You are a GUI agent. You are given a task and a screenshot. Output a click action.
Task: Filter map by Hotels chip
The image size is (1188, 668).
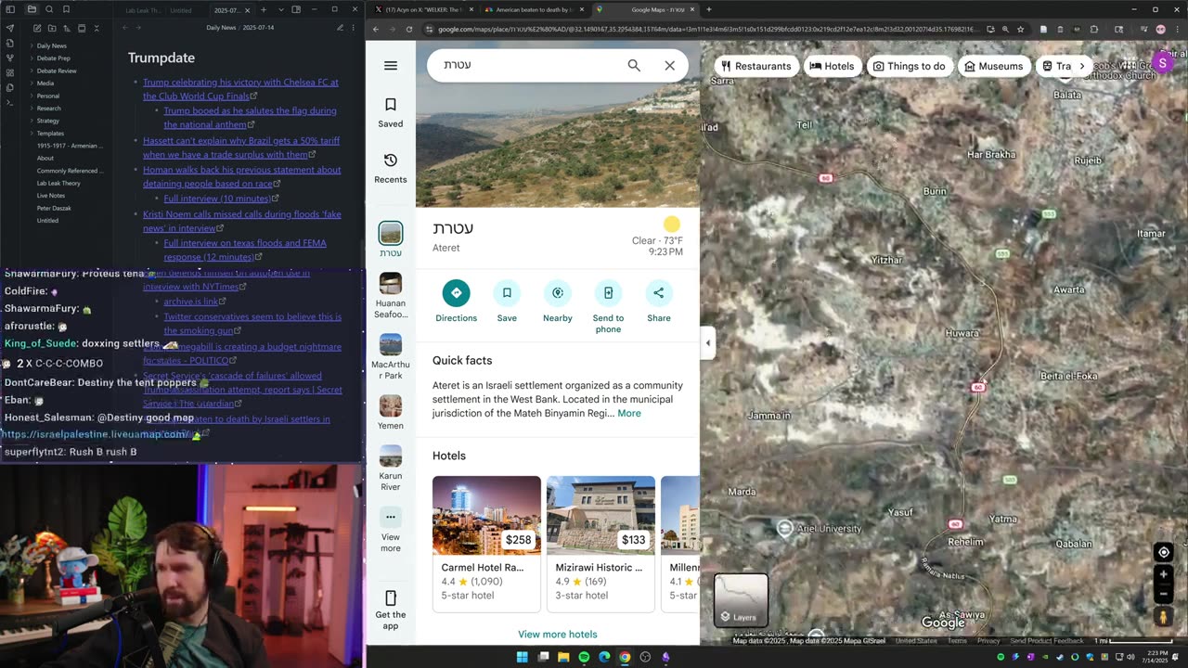tap(832, 66)
